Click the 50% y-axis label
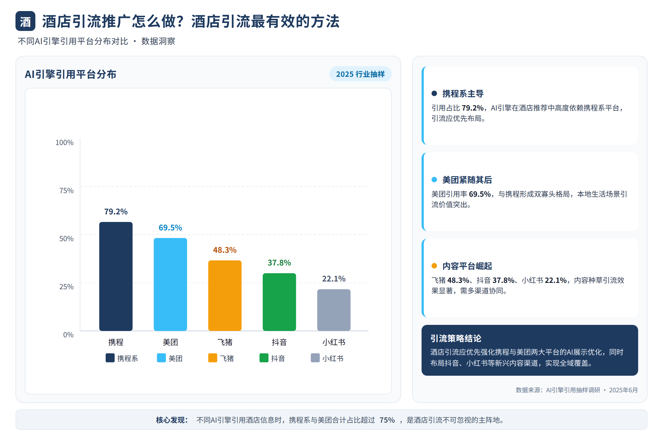Screen dimensions: 663x442 click(x=67, y=239)
